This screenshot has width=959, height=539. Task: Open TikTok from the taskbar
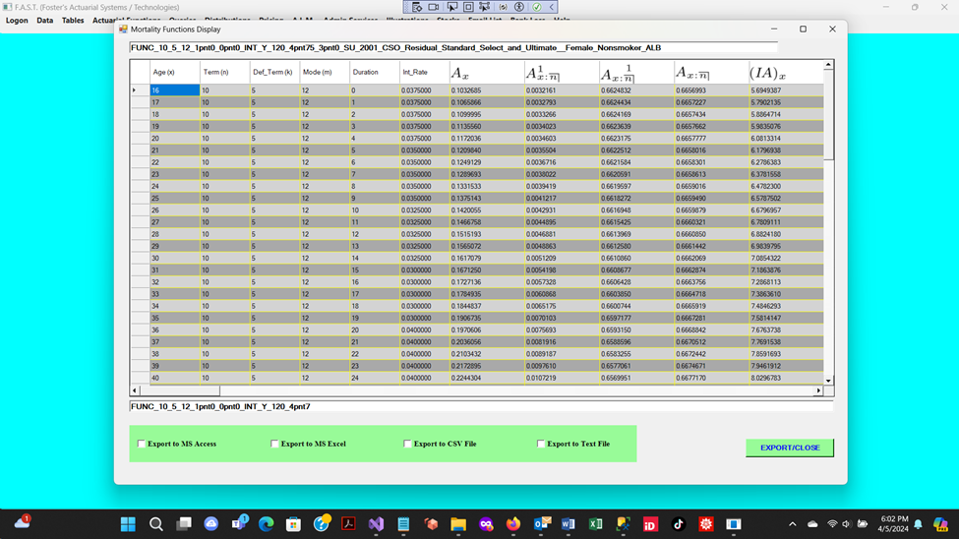point(678,524)
